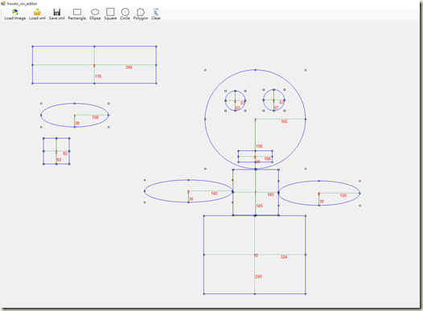Click bottom-left corner handle of the bottom rectangle
423x311 pixels.
click(x=204, y=294)
